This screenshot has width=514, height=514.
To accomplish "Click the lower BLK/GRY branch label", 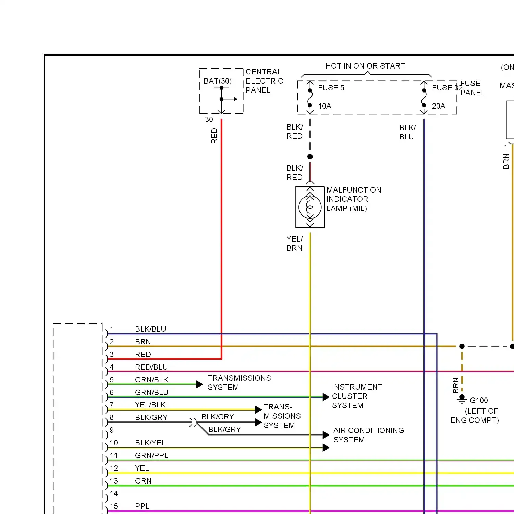I will (224, 429).
